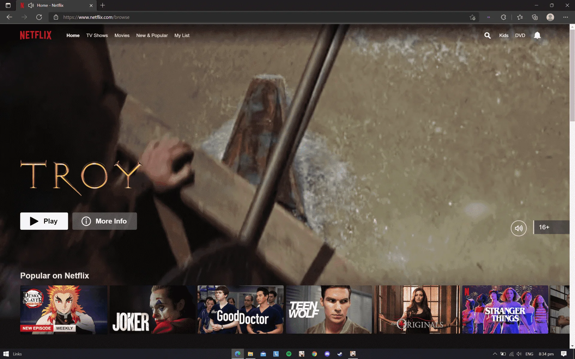
Task: Open Mail from the taskbar
Action: click(x=263, y=354)
